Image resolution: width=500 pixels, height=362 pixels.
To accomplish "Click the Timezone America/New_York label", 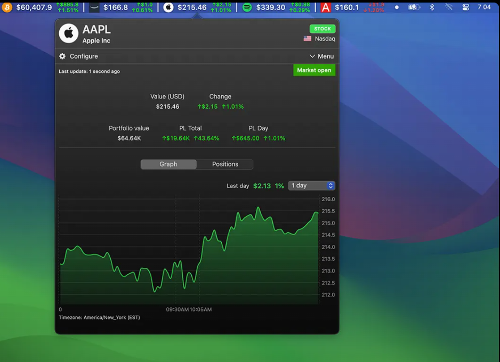I will [99, 317].
